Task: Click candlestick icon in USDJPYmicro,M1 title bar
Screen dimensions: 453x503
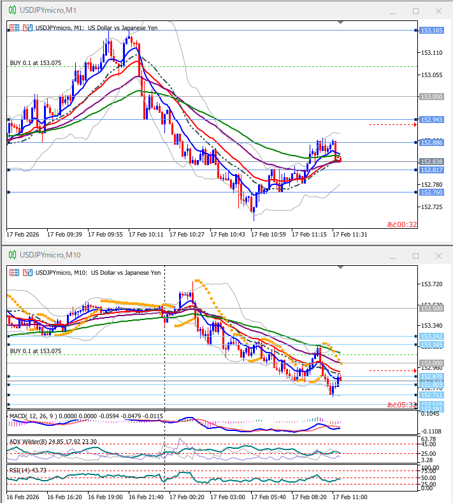Action: point(11,10)
